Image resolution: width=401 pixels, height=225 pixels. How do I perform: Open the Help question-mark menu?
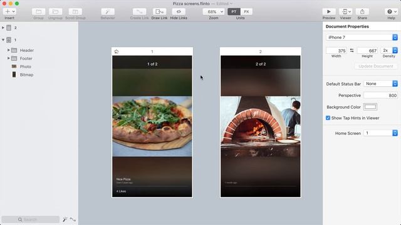pyautogui.click(x=391, y=11)
